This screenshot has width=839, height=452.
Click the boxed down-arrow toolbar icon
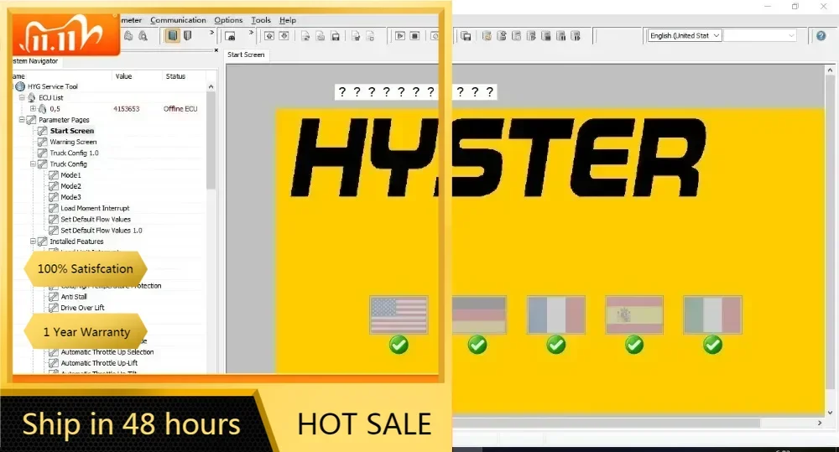click(284, 36)
